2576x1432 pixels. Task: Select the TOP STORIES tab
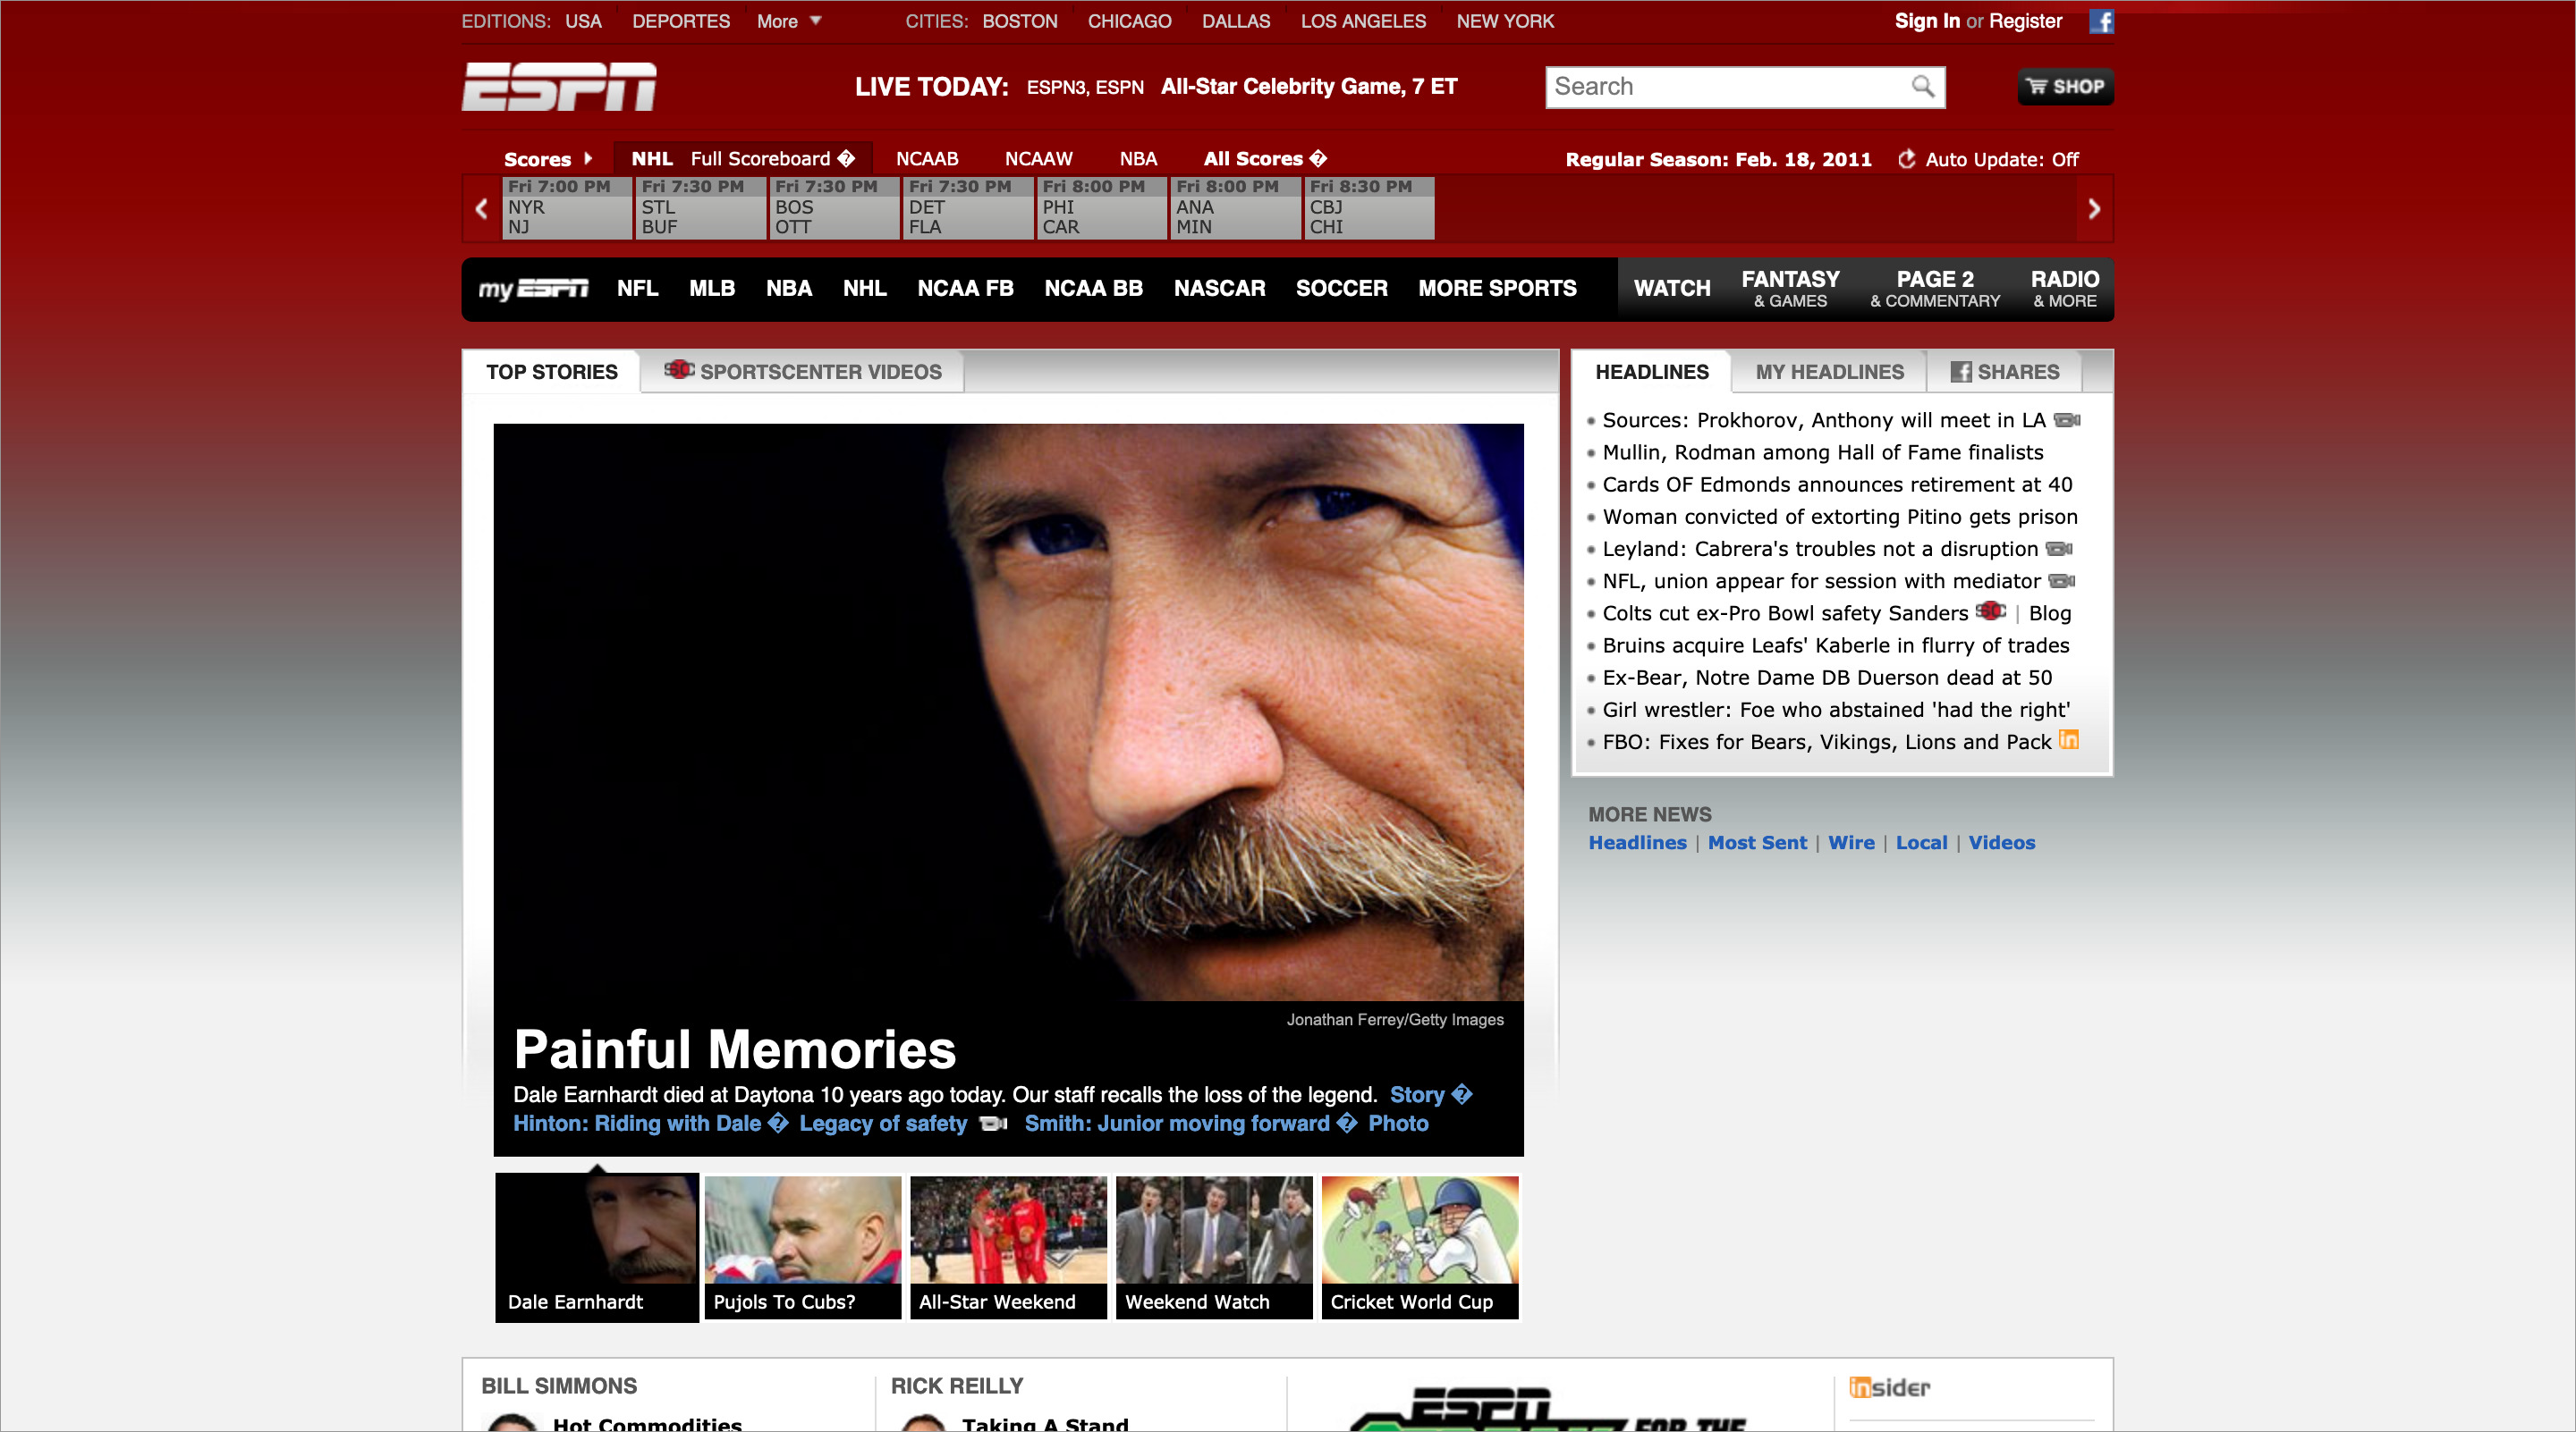click(552, 372)
